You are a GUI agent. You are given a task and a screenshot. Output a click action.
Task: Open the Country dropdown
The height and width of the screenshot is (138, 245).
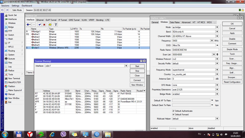pyautogui.click(x=217, y=74)
